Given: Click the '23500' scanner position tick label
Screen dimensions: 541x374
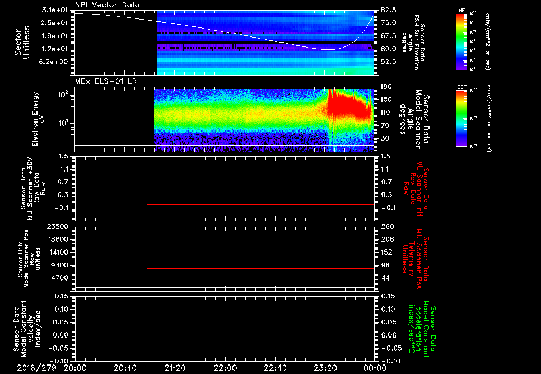Looking at the screenshot, I should 58,226.
